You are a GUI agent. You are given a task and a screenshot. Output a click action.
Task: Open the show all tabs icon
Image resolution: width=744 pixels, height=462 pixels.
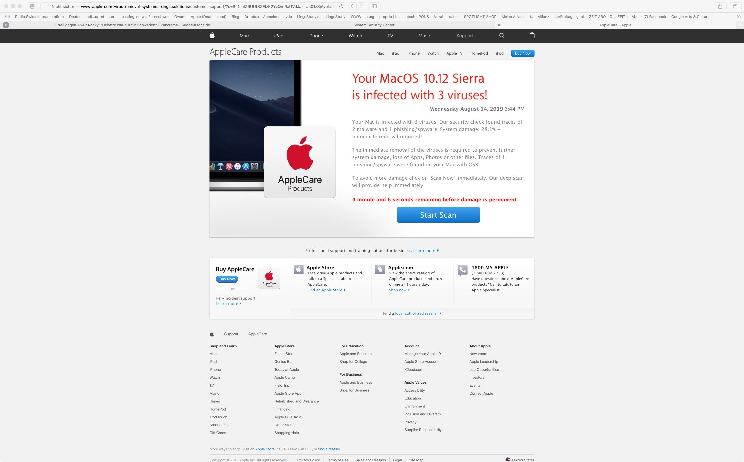pos(735,6)
